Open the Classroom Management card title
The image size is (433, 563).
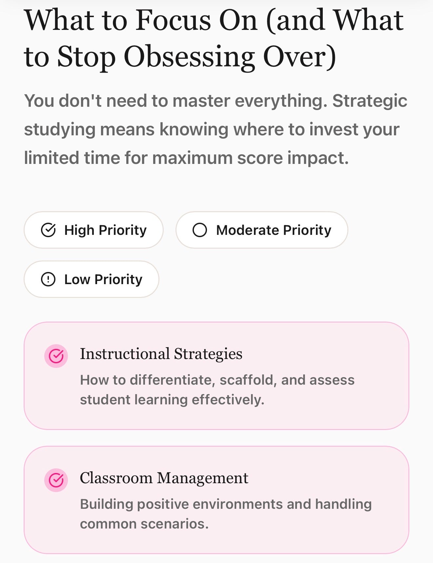[164, 478]
